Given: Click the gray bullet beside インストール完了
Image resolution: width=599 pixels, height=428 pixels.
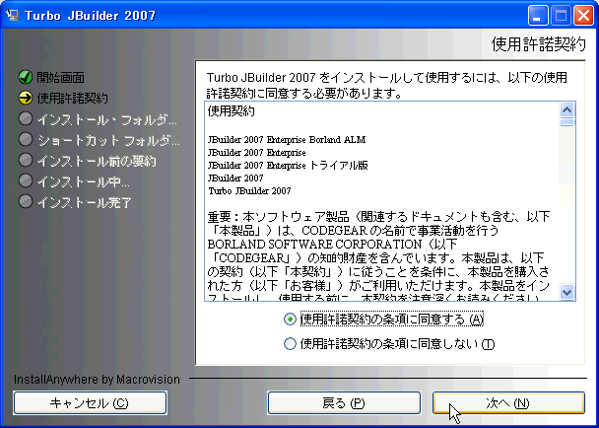Looking at the screenshot, I should pos(25,201).
